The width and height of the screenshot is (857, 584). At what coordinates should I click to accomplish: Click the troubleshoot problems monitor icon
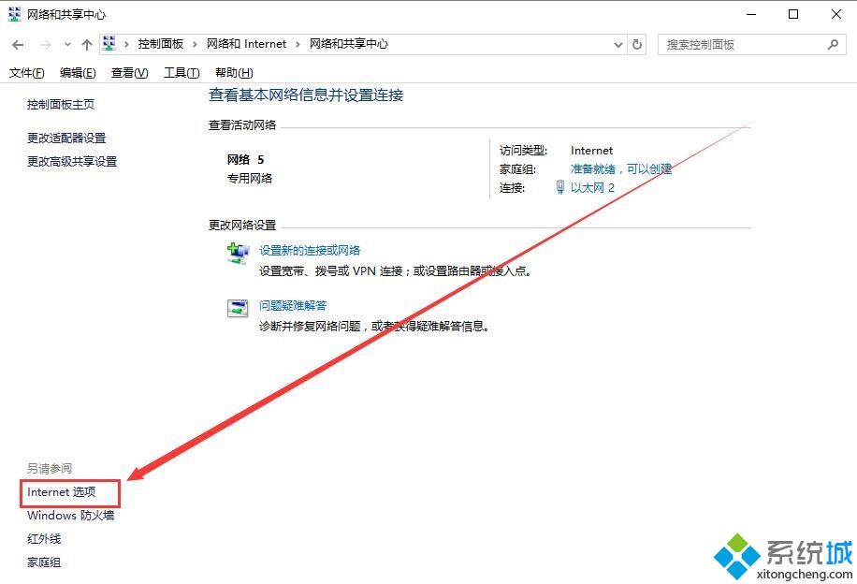pos(237,308)
